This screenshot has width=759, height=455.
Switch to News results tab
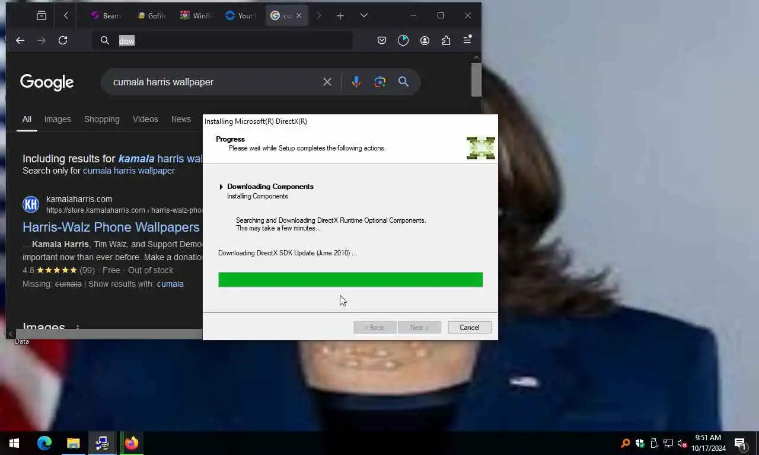(181, 119)
